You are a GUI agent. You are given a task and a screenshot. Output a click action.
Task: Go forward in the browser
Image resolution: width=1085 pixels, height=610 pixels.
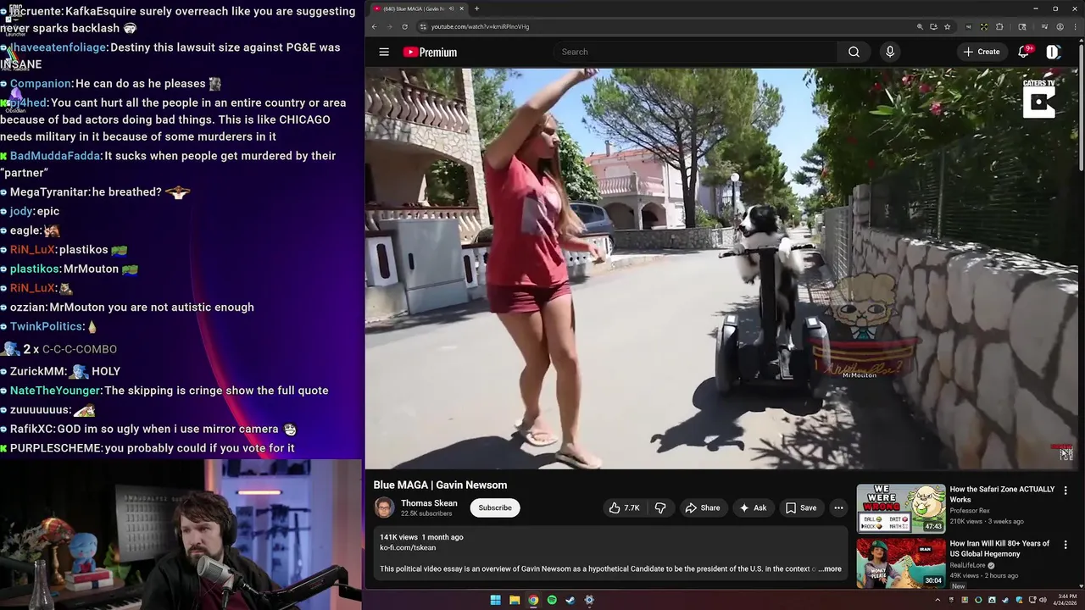click(389, 26)
